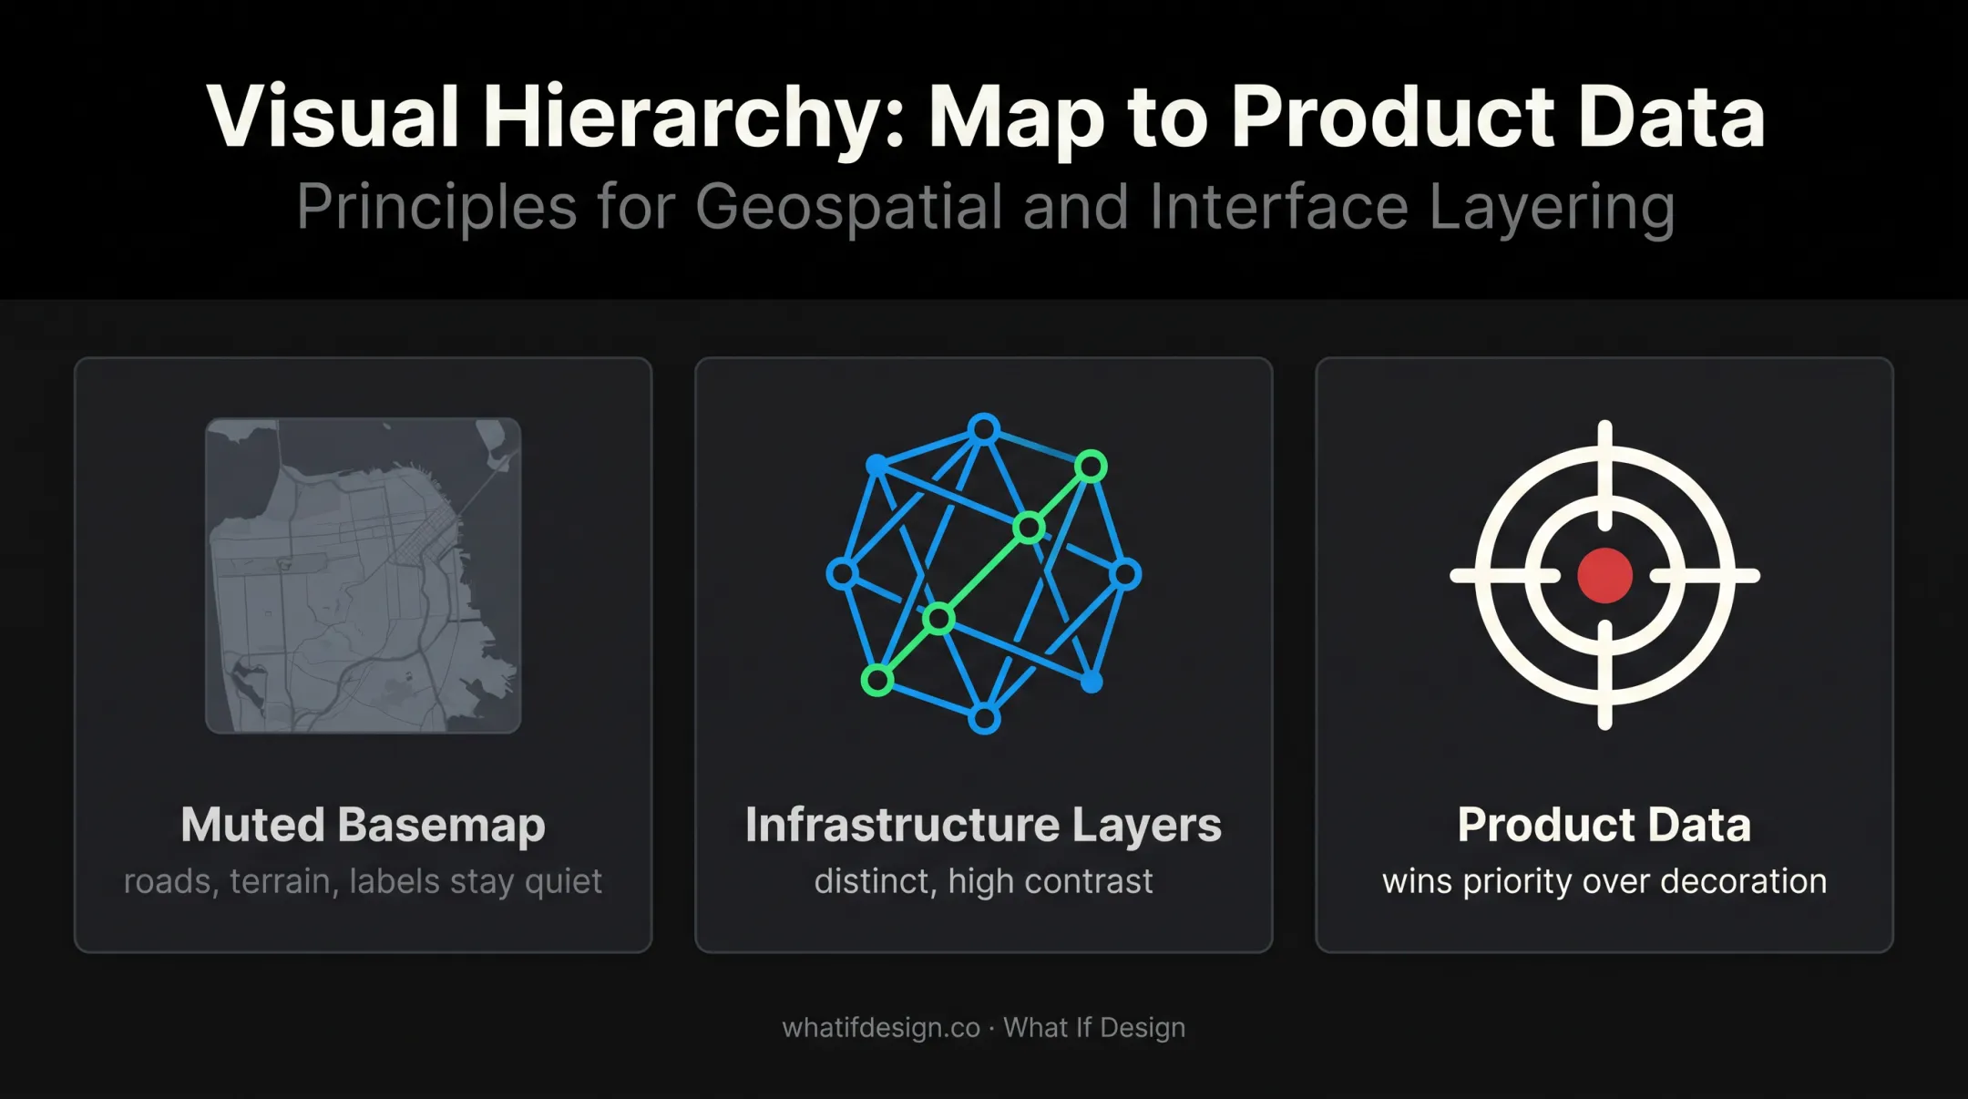The image size is (1968, 1099).
Task: Click the 'whatifdesign.co · What If Design' footer text
Action: (984, 1027)
